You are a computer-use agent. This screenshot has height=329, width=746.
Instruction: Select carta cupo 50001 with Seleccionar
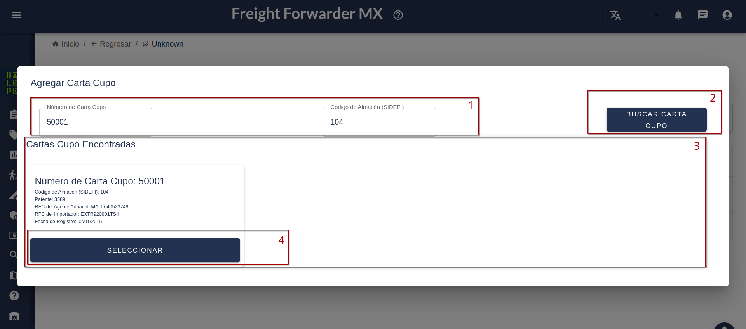pyautogui.click(x=135, y=250)
